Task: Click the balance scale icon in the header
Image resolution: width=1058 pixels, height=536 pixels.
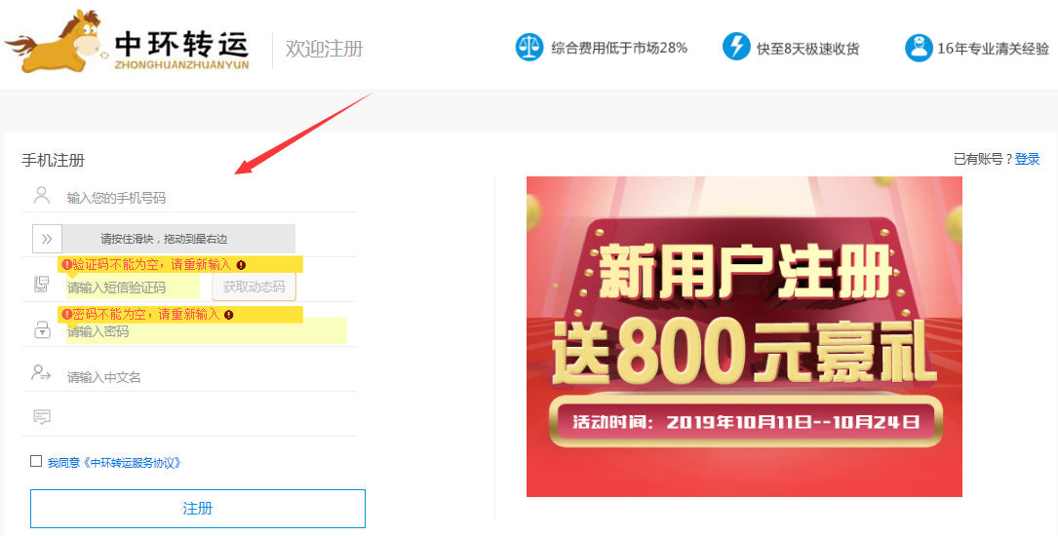Action: coord(529,47)
